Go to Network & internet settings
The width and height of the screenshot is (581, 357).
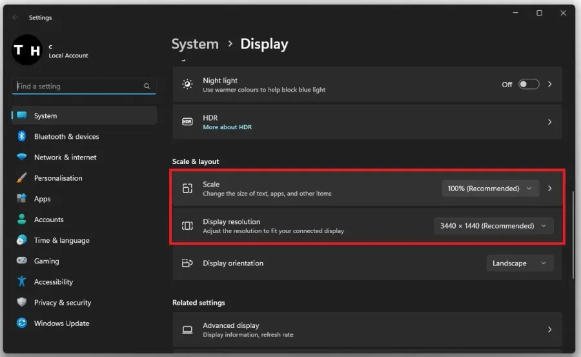coord(84,157)
